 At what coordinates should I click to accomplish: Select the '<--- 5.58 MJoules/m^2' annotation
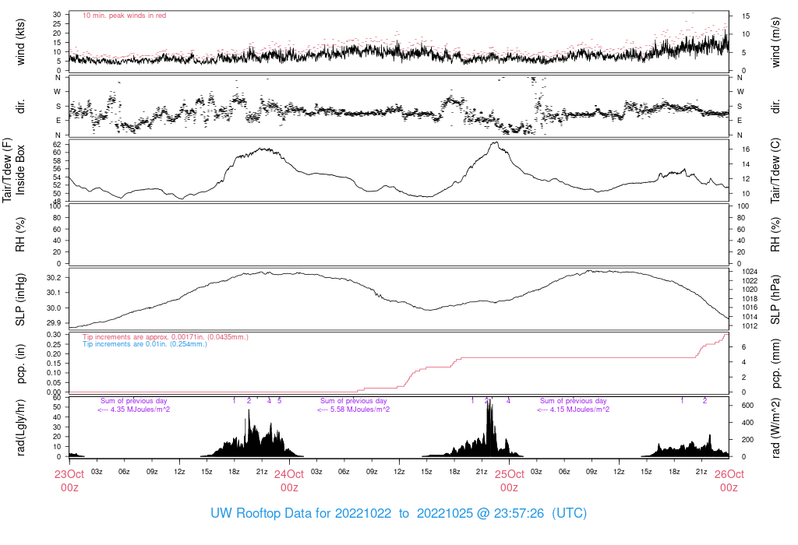click(353, 410)
